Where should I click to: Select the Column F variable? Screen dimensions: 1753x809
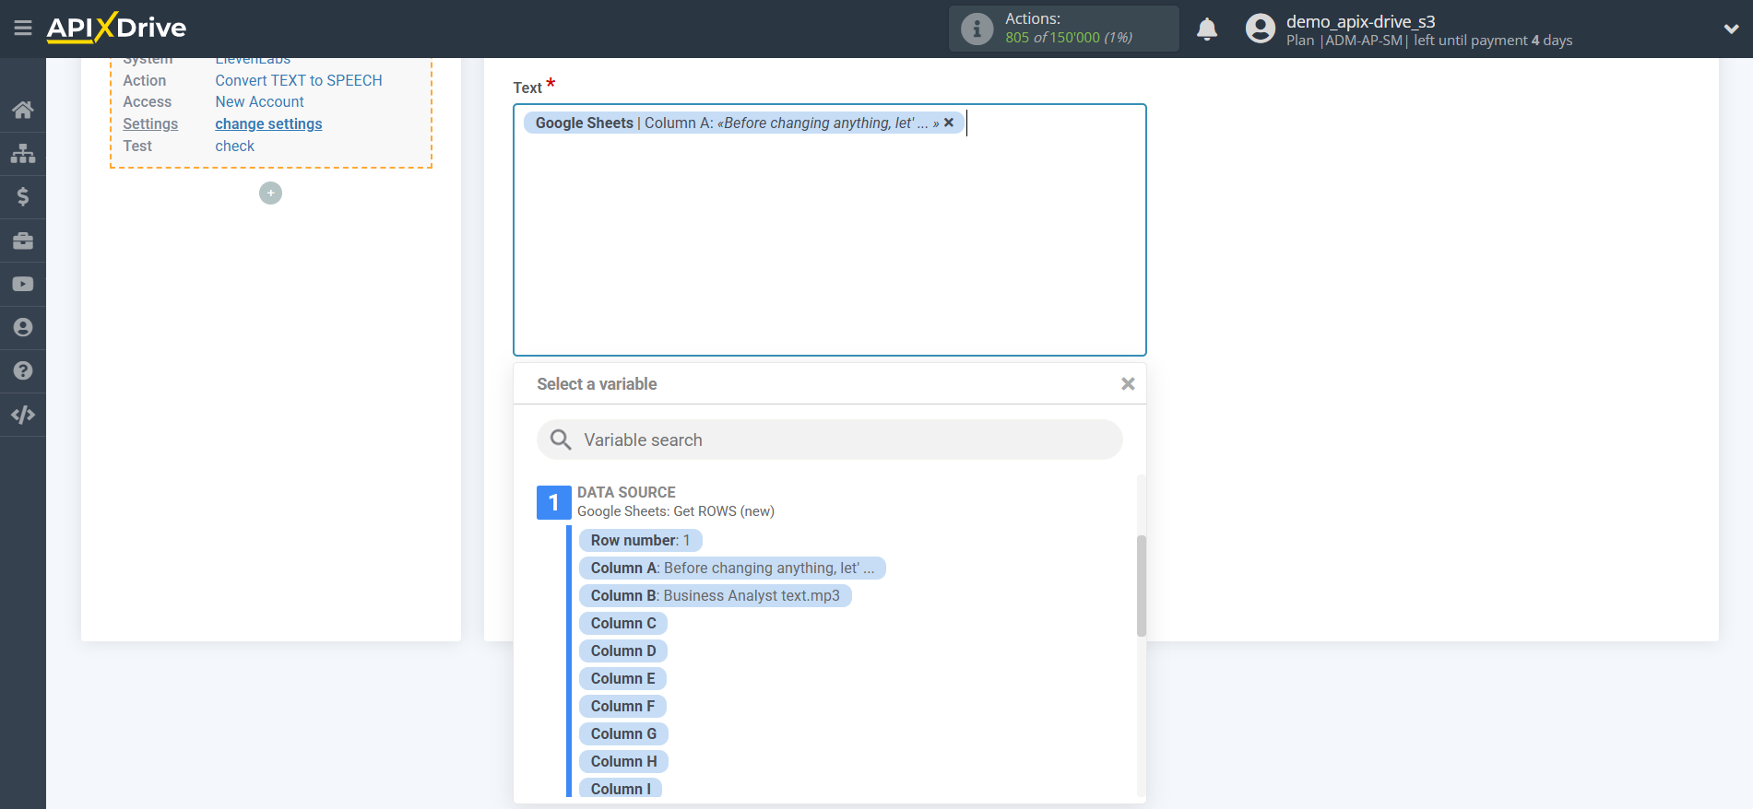[x=622, y=706]
